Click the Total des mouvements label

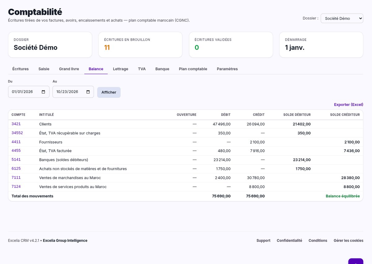point(32,196)
